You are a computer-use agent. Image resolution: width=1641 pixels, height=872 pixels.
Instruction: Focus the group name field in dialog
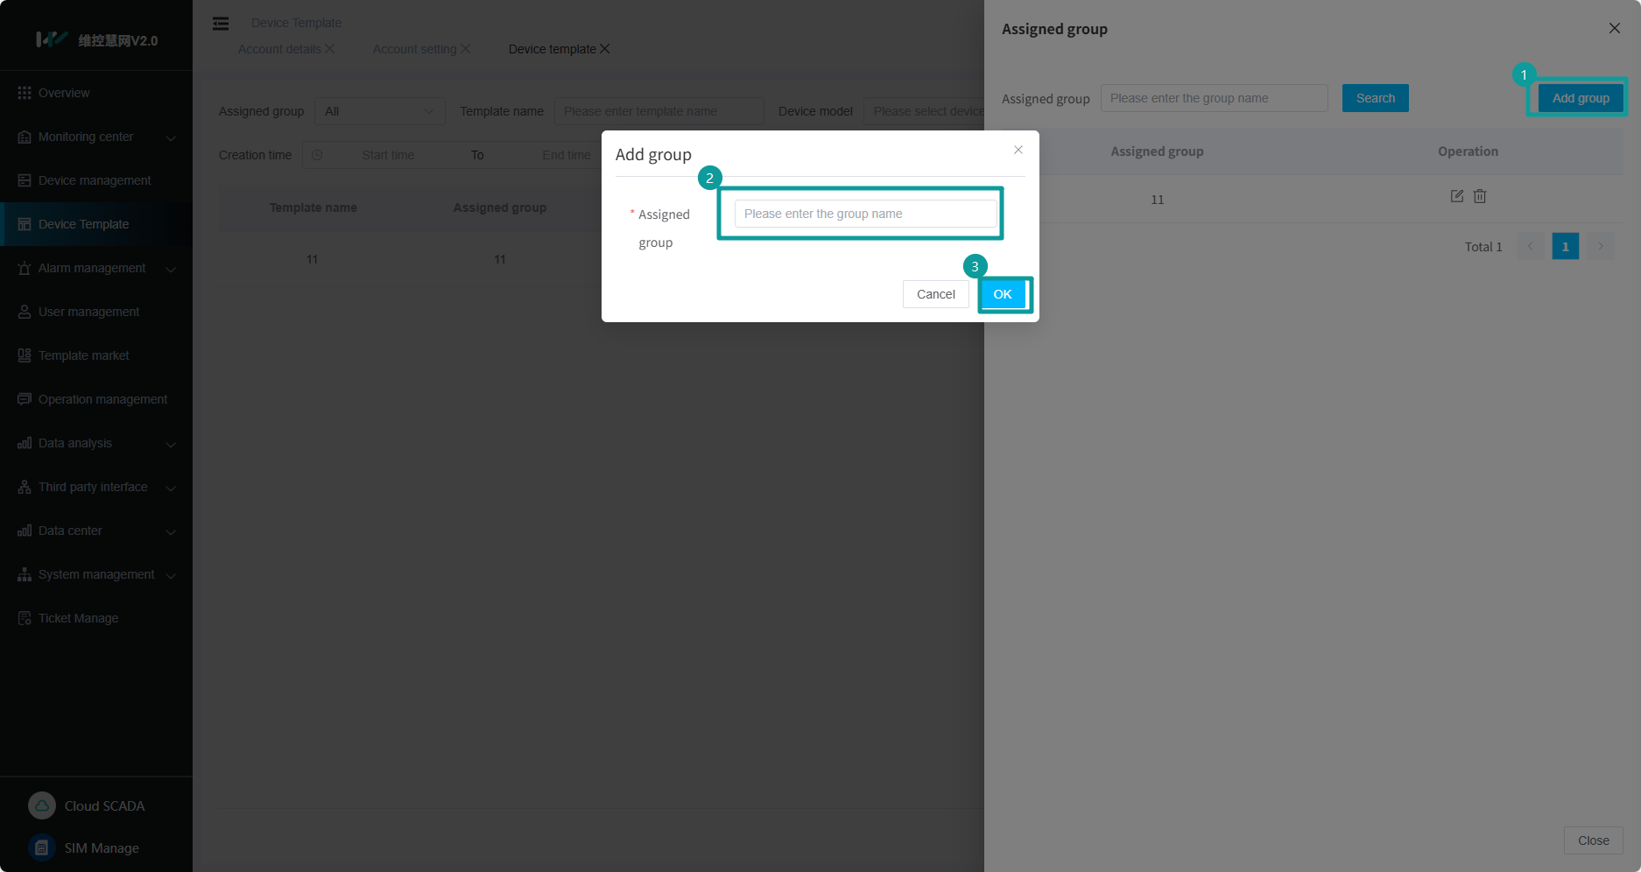pyautogui.click(x=864, y=214)
